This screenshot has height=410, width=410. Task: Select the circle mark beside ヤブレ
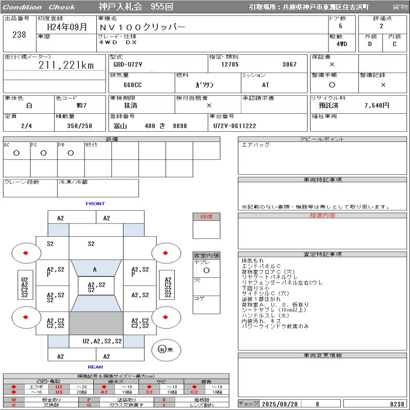pos(207,271)
